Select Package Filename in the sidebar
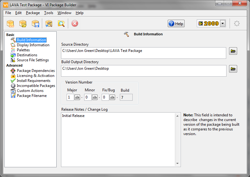 pyautogui.click(x=32, y=96)
